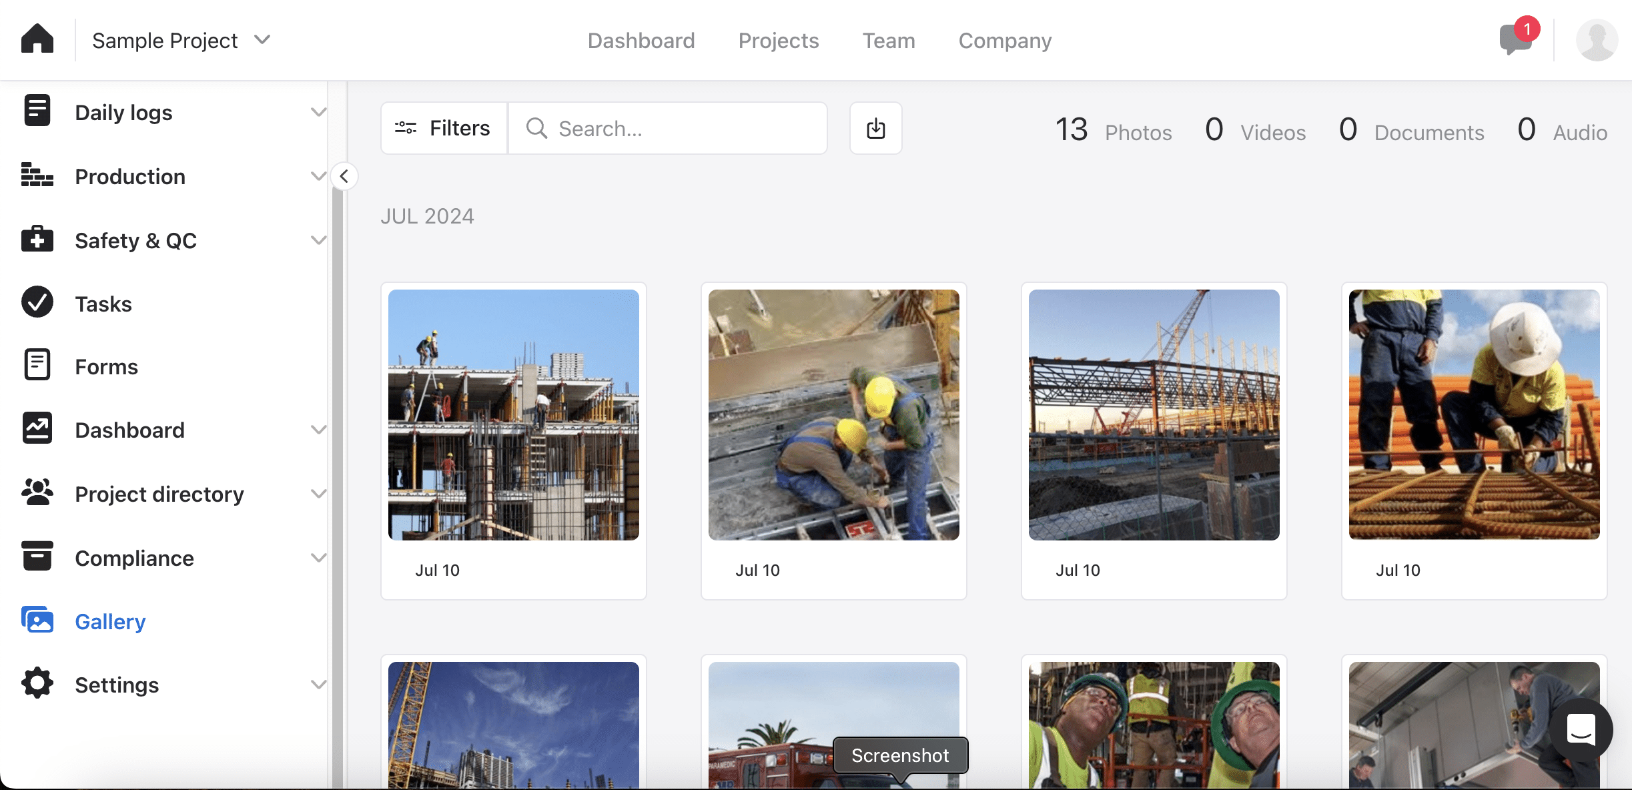Go to the Dashboard top navigation tab

pyautogui.click(x=641, y=41)
